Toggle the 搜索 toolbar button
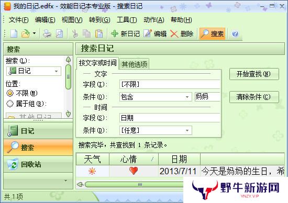The image size is (288, 203). [x=212, y=34]
